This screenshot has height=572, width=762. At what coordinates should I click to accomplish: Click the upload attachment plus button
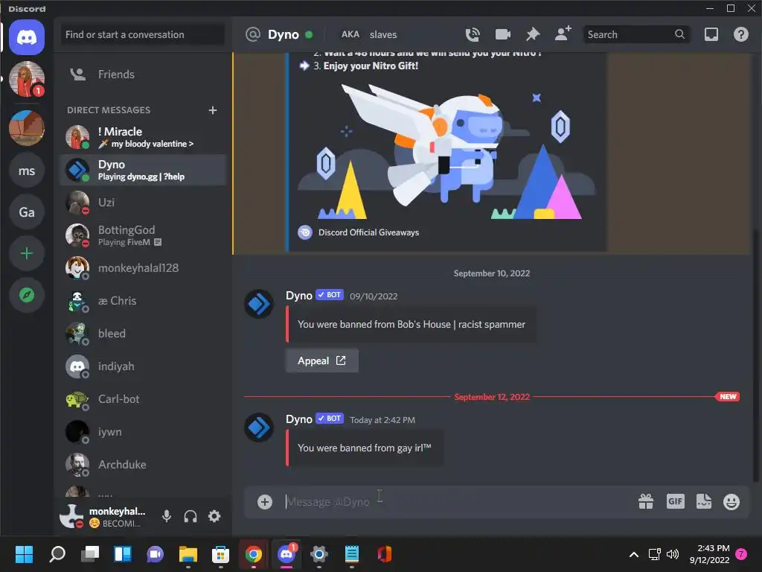tap(265, 501)
